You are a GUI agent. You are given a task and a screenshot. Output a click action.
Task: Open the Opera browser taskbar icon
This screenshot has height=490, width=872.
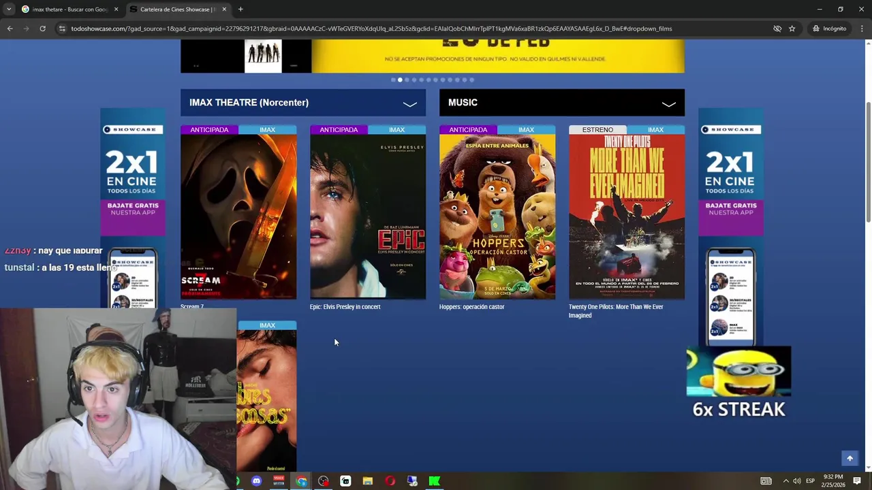click(390, 481)
